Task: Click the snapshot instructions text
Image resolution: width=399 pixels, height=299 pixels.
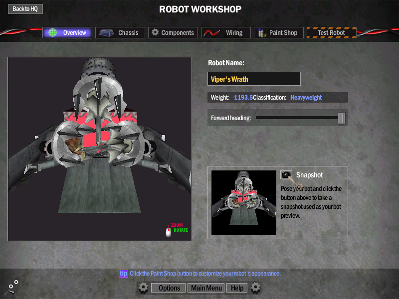Action: pyautogui.click(x=311, y=202)
